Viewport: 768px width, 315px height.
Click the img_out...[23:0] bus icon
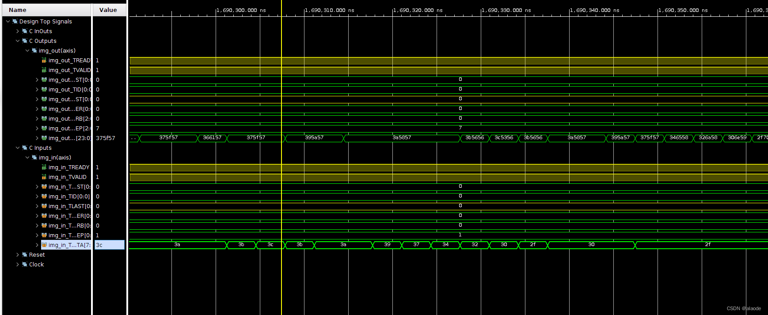coord(44,138)
